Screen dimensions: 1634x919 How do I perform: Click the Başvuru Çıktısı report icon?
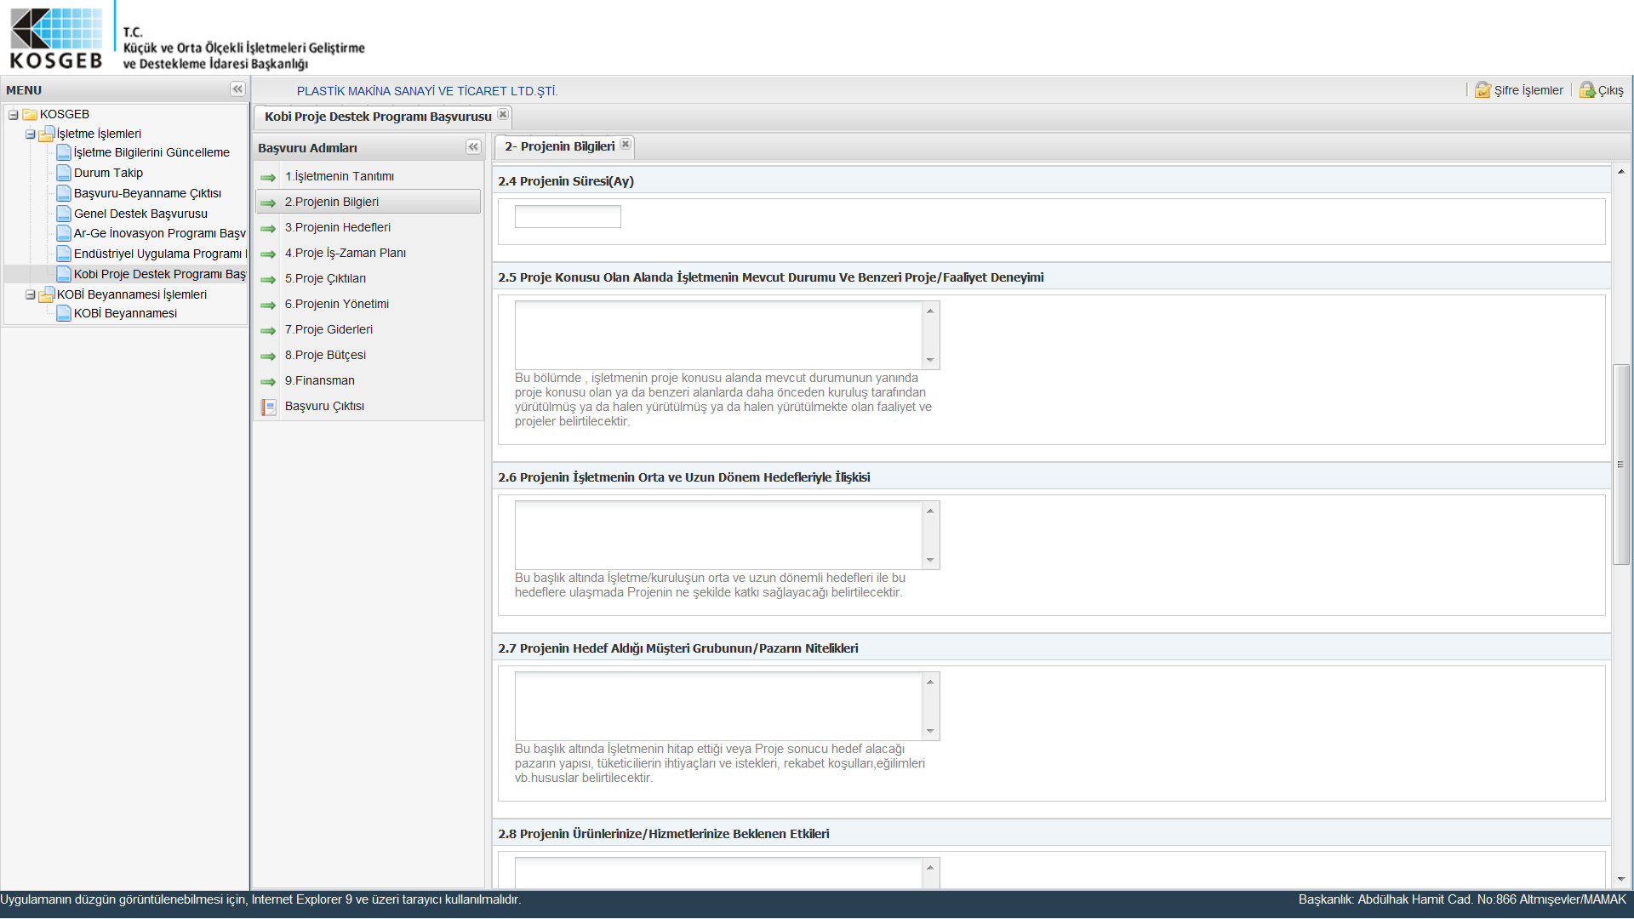(x=269, y=407)
